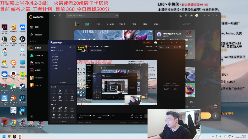Open the 人才市场 tab in WeGame

coord(110,24)
